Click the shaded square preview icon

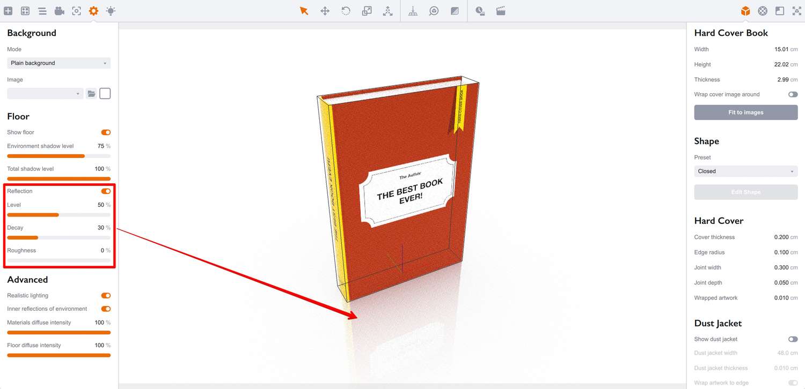455,11
